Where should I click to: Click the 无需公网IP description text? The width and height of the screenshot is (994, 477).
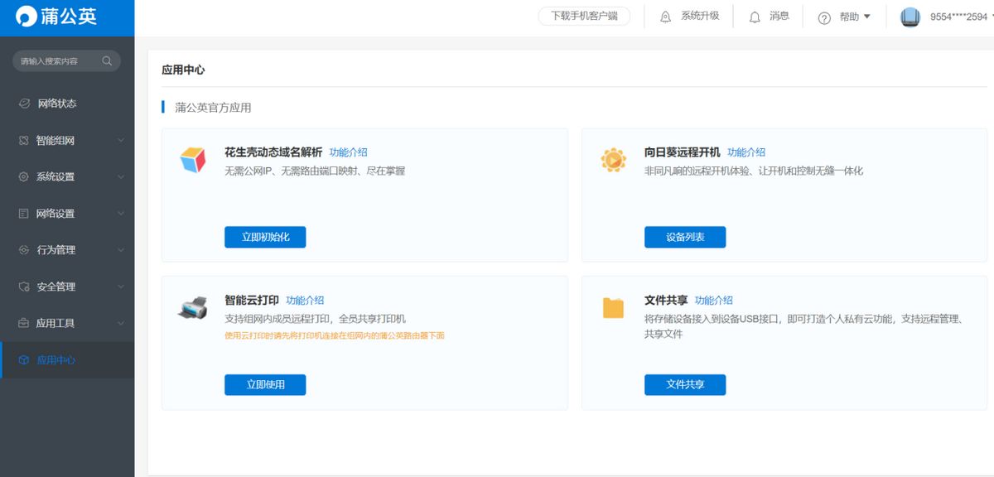pyautogui.click(x=315, y=171)
